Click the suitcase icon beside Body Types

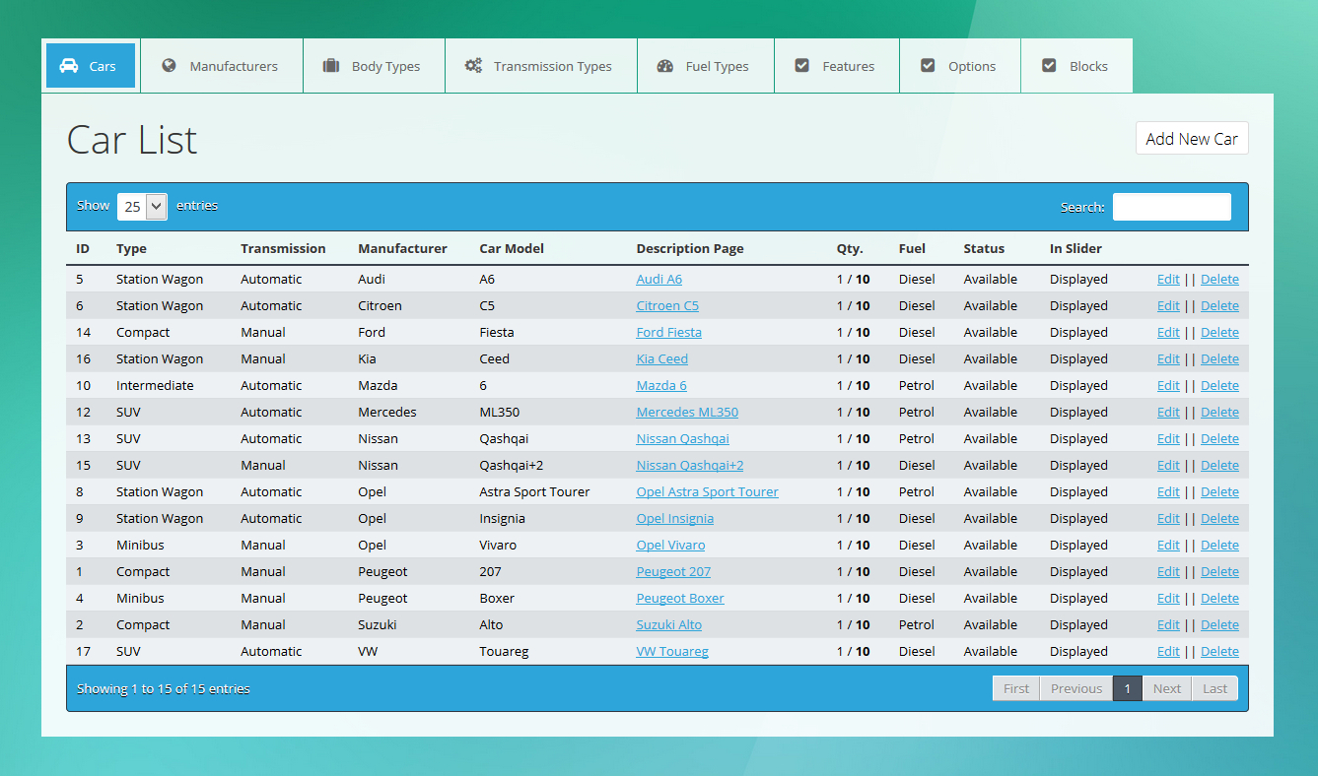(x=331, y=66)
